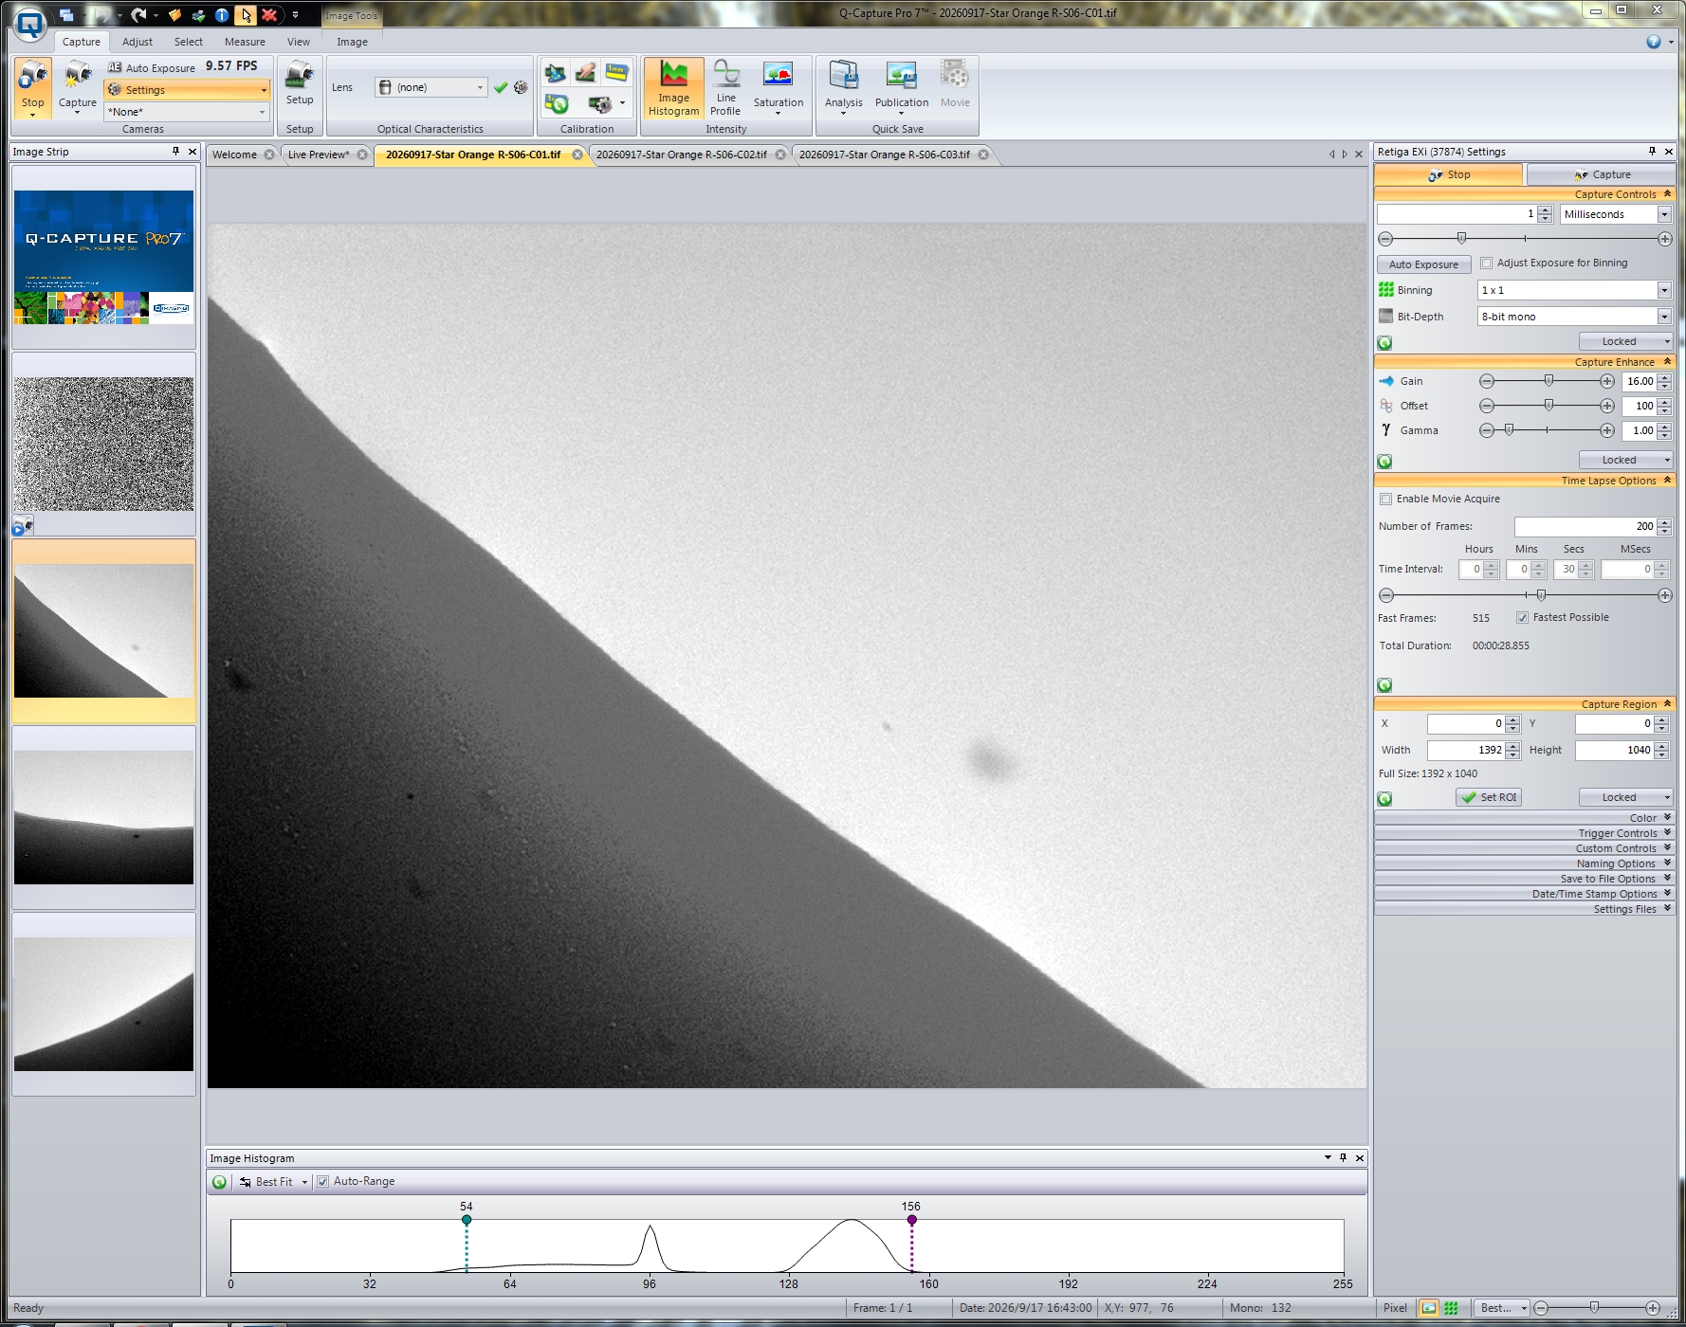Click the ruler calibration icon

[x=617, y=72]
